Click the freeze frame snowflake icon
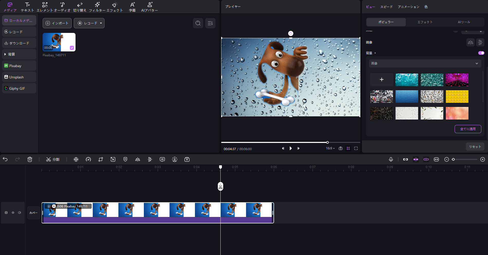 [76, 159]
